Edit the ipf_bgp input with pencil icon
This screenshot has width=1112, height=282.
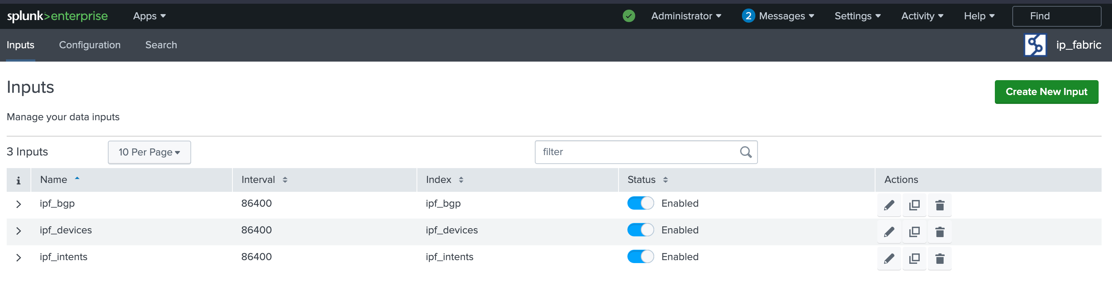point(889,205)
